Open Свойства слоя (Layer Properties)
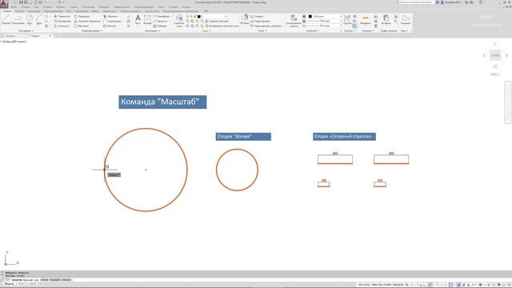Screen dimensions: 512x288 [179, 21]
